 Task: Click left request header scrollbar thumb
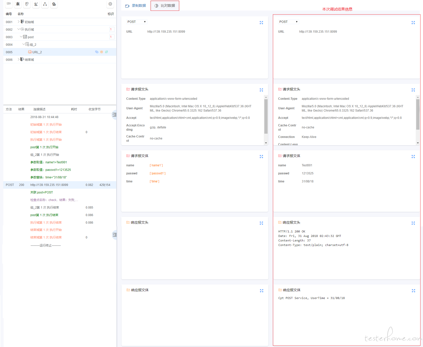tap(266, 116)
